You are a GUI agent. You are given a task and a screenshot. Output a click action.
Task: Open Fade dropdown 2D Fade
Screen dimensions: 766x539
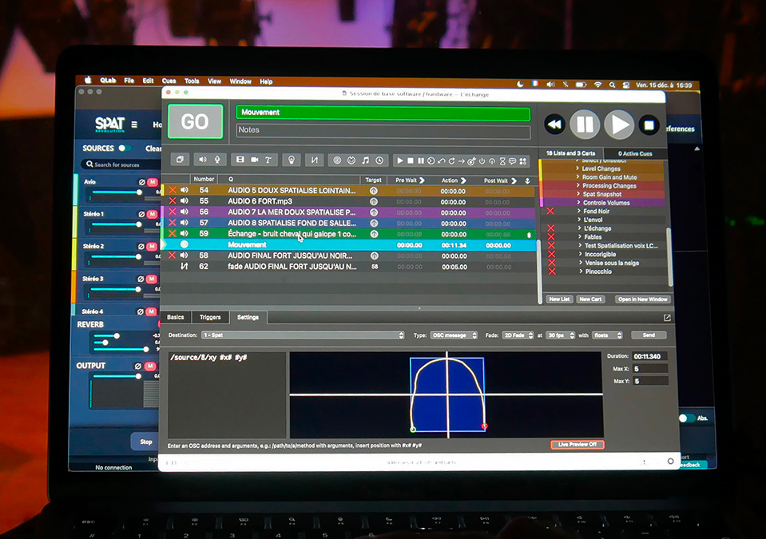click(518, 335)
